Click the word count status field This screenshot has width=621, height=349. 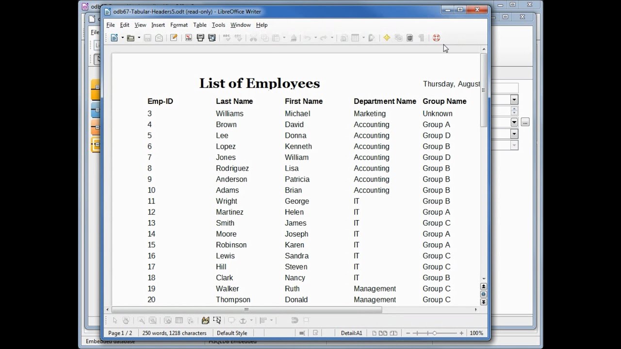[x=174, y=333]
